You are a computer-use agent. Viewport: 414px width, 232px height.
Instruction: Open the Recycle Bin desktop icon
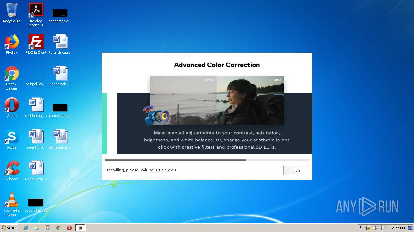(12, 13)
